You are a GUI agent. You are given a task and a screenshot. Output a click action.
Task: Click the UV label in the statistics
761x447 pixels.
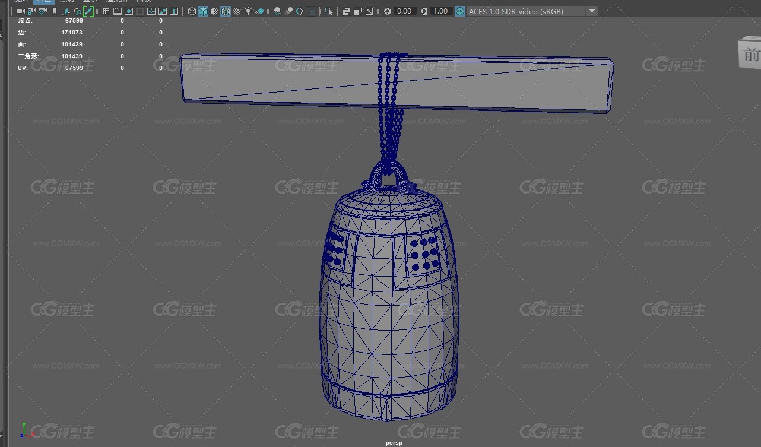click(22, 68)
